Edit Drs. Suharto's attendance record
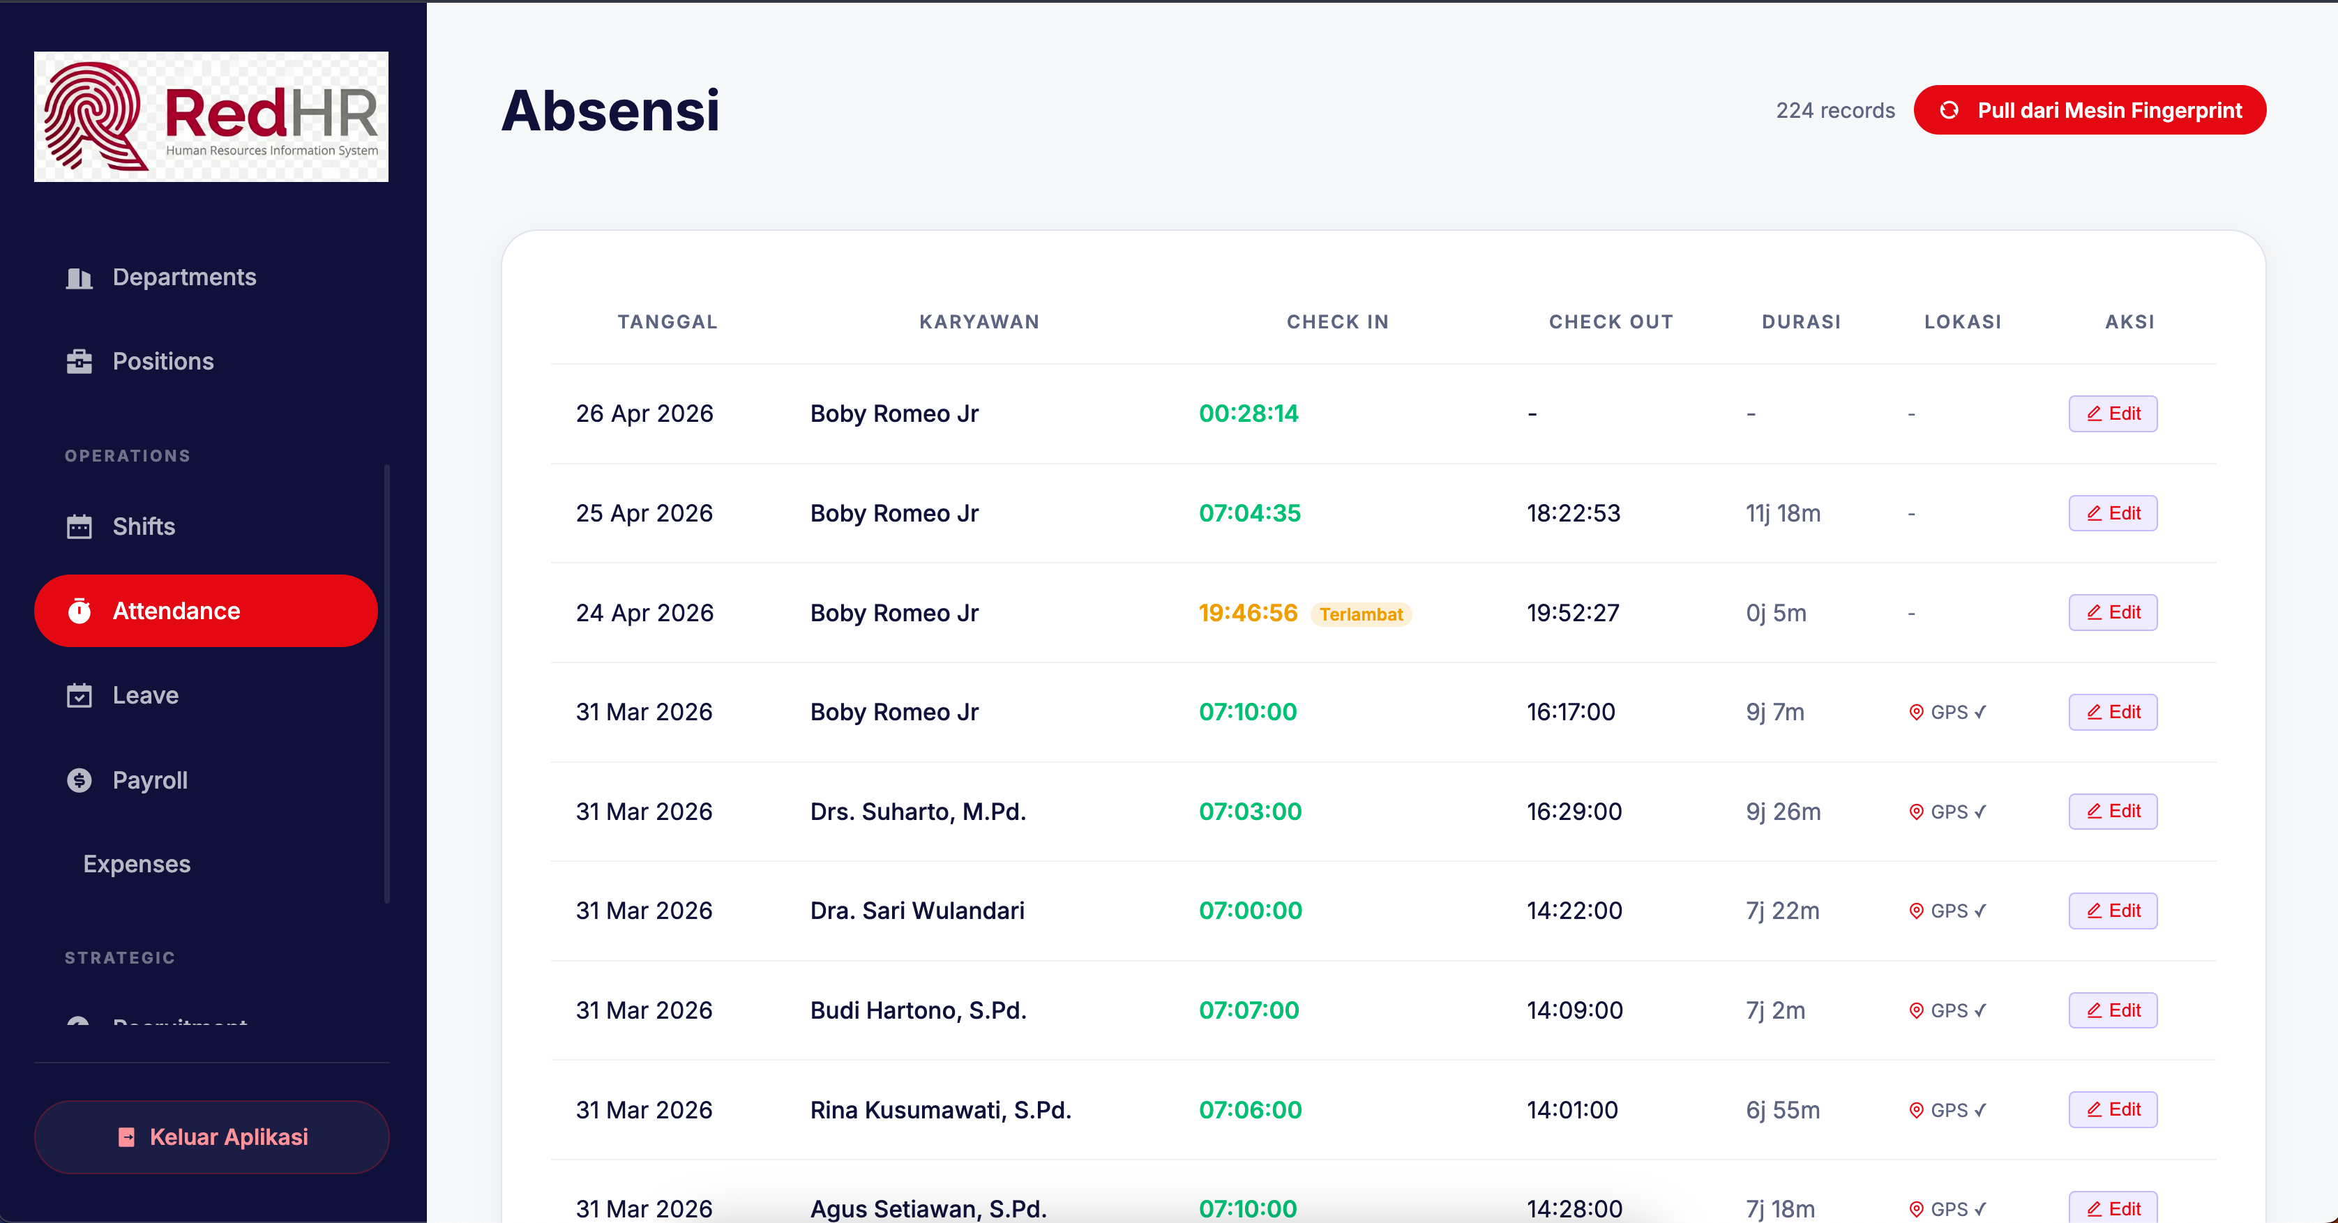This screenshot has height=1223, width=2338. (x=2112, y=811)
